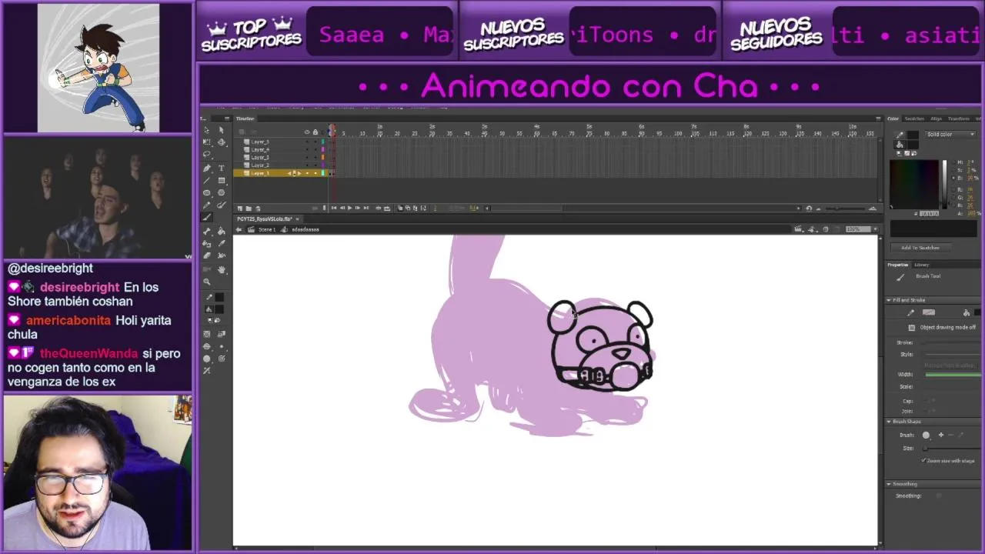This screenshot has width=985, height=554.
Task: Click eyedropper icon in Fill and Stroke
Action: [911, 312]
